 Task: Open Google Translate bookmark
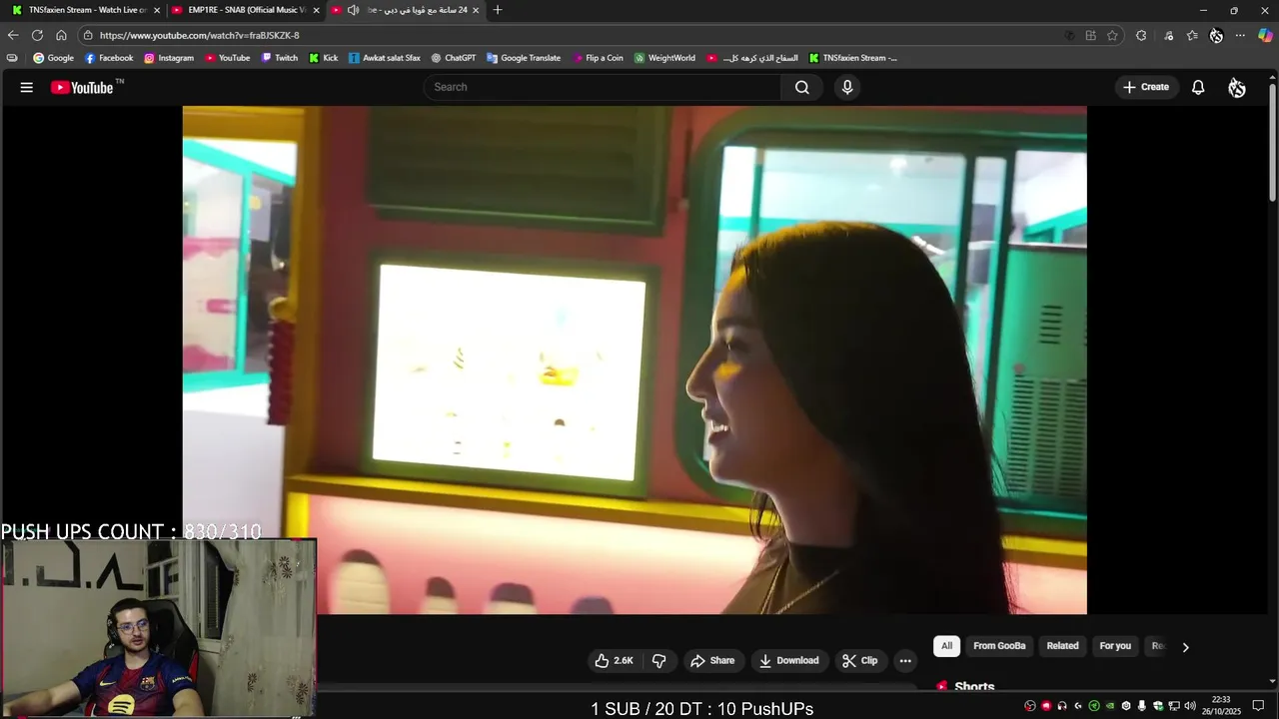(524, 58)
